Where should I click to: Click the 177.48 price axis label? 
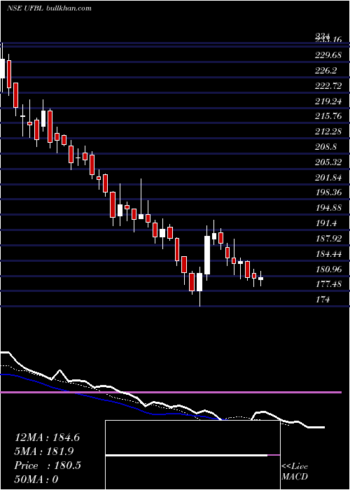click(x=328, y=284)
